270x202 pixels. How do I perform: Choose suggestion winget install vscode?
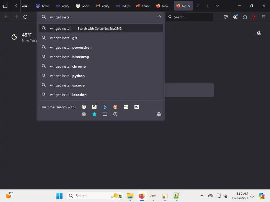101,85
